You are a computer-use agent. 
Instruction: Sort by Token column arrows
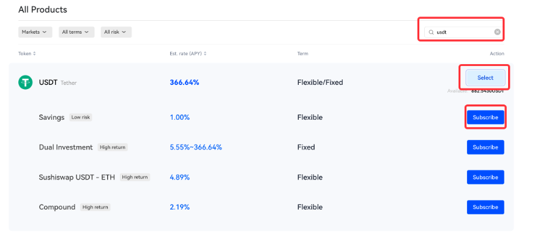pyautogui.click(x=34, y=54)
